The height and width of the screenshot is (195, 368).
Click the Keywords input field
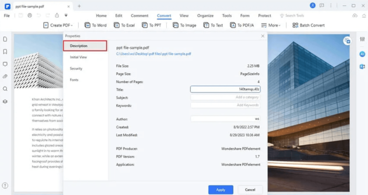[225, 105]
